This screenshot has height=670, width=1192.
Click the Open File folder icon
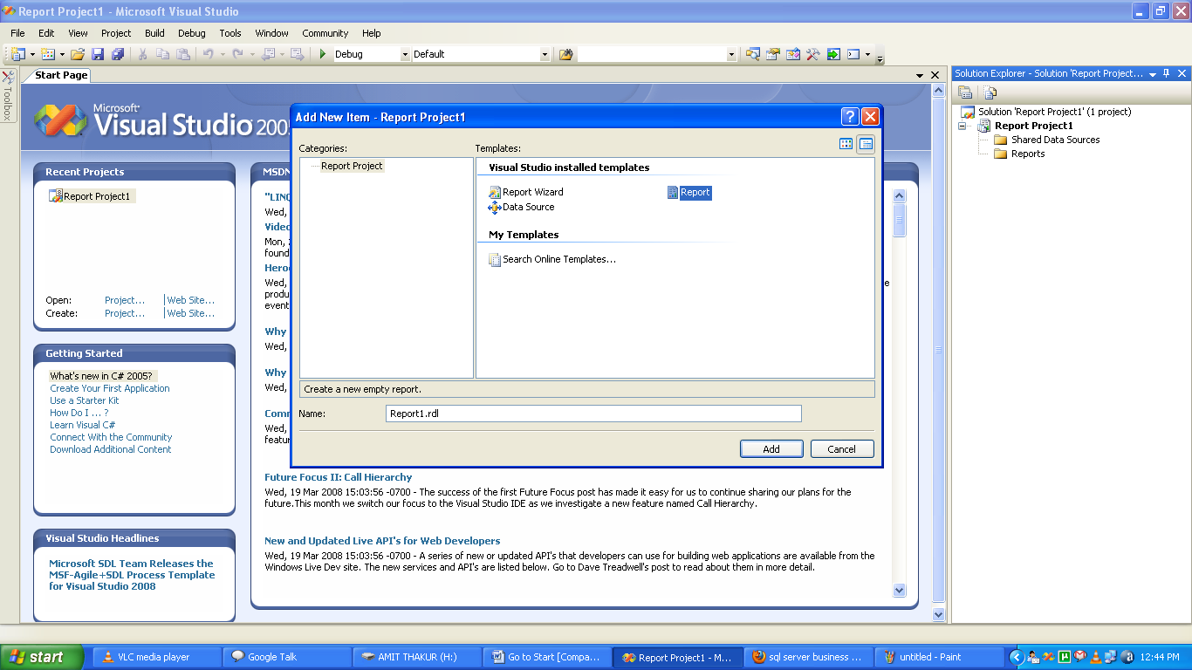pos(78,54)
